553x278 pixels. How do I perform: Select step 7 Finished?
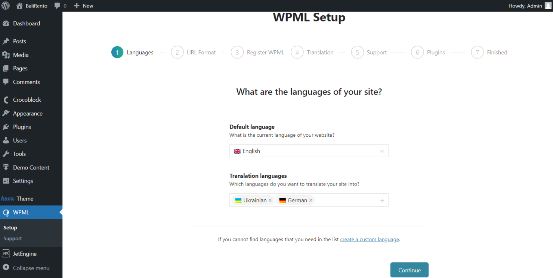(489, 53)
